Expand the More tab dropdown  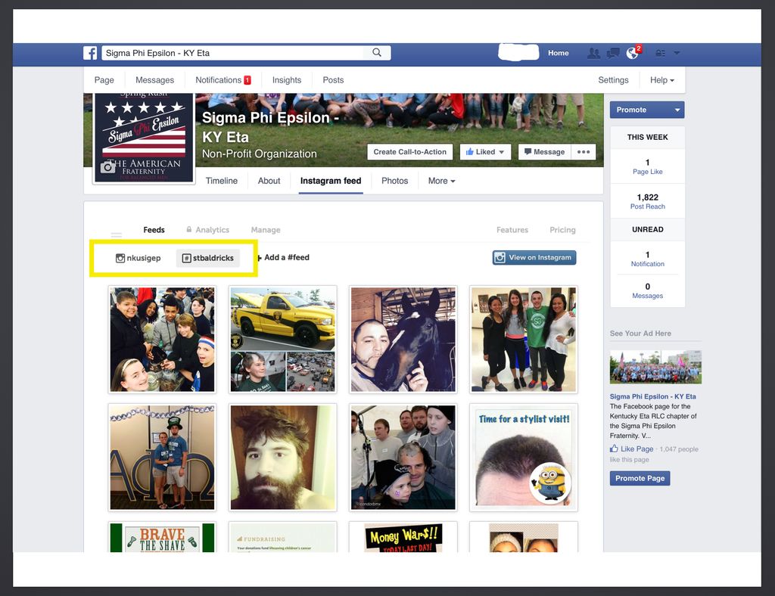(x=441, y=181)
